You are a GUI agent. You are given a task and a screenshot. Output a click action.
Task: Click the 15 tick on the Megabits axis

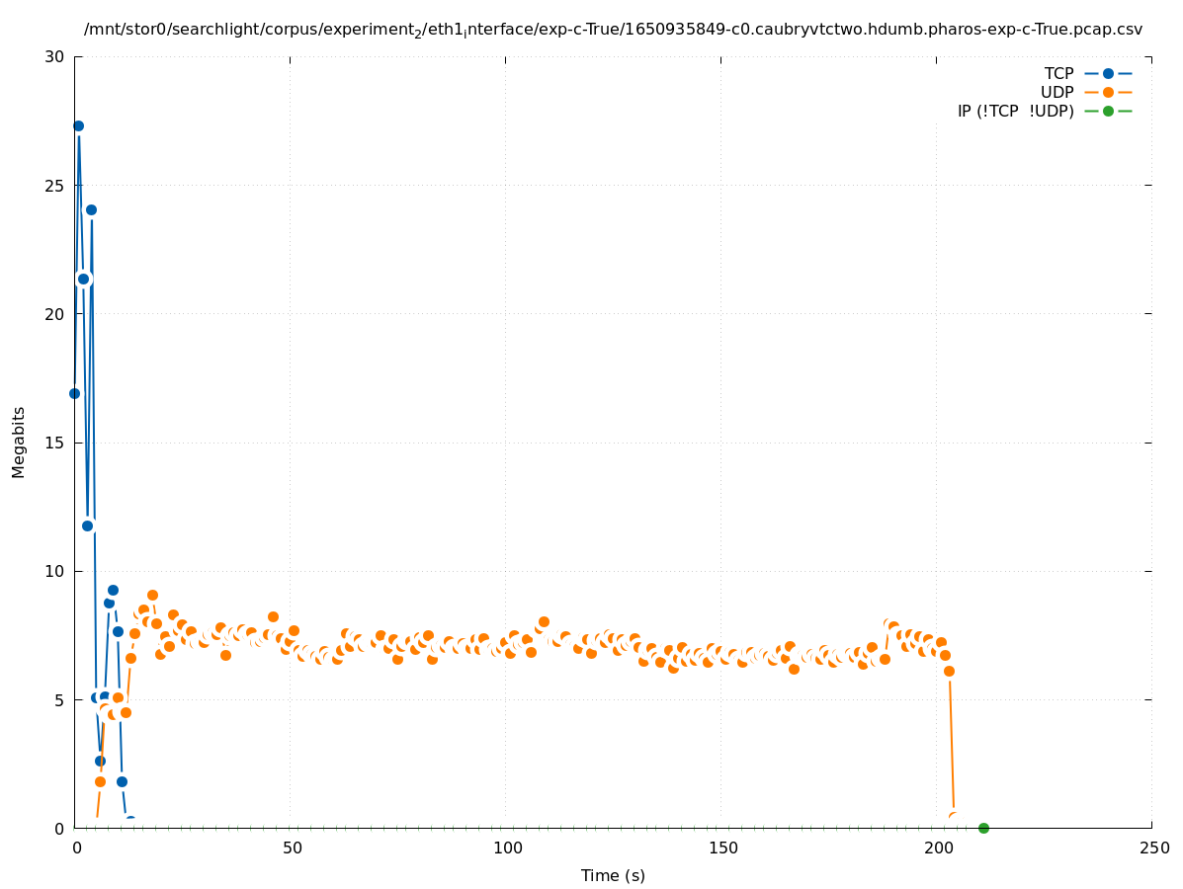pyautogui.click(x=54, y=443)
